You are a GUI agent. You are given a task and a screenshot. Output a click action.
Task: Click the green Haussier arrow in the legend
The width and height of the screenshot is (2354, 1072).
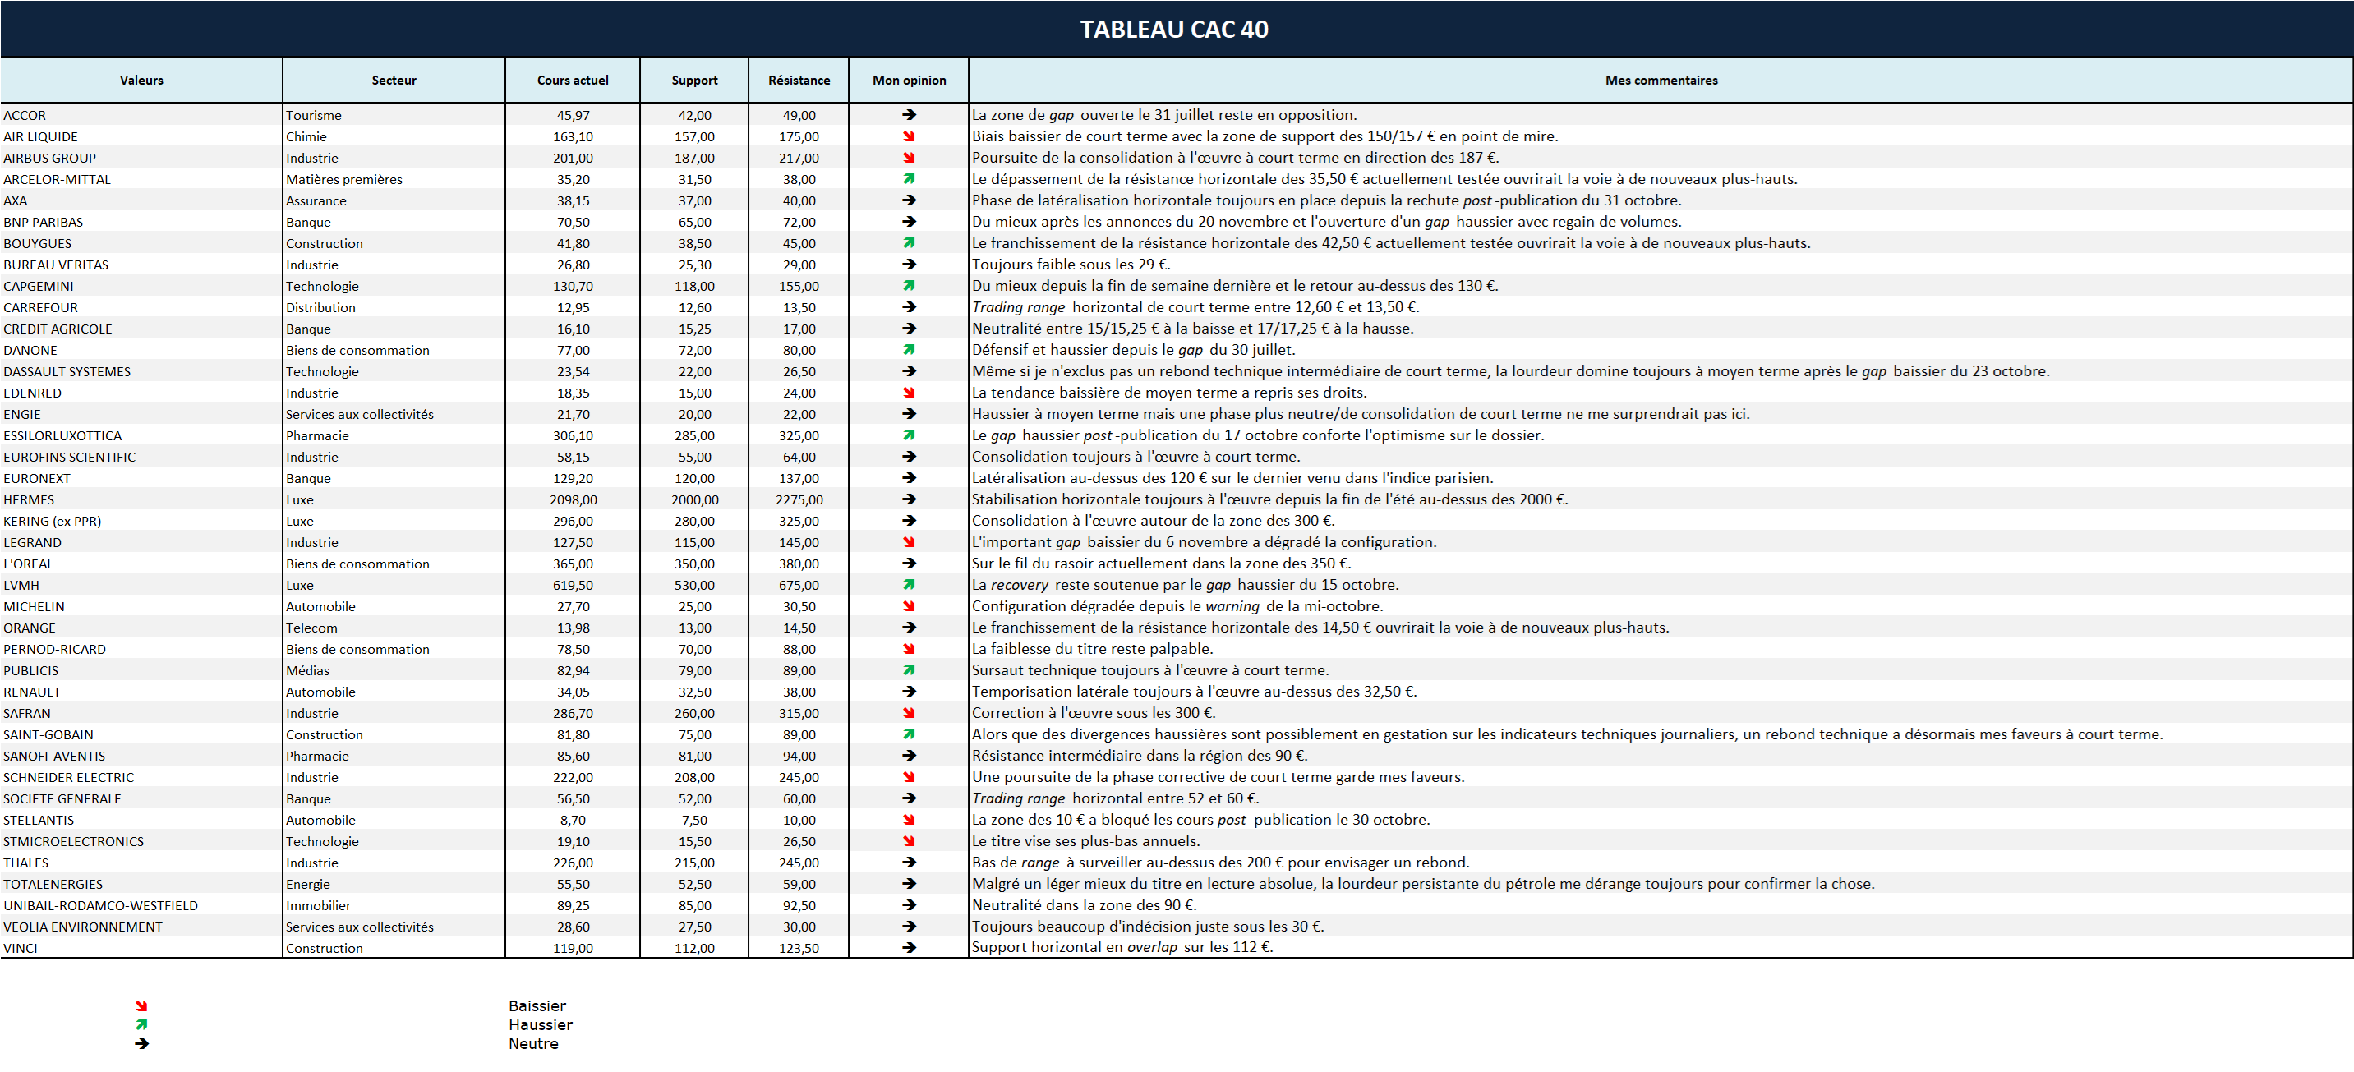click(141, 1024)
